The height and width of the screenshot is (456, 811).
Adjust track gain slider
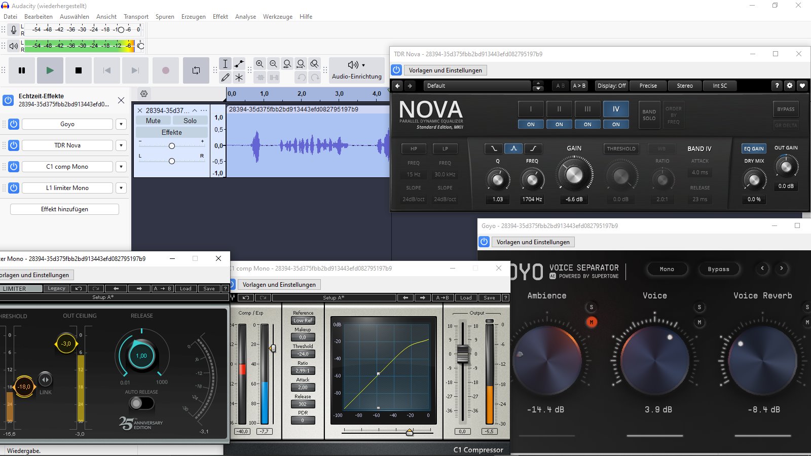(x=172, y=146)
